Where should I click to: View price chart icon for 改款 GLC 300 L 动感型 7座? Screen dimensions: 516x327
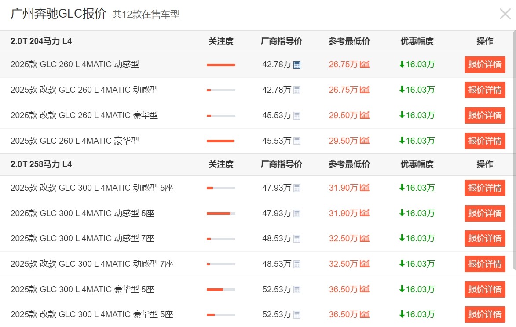(x=365, y=264)
